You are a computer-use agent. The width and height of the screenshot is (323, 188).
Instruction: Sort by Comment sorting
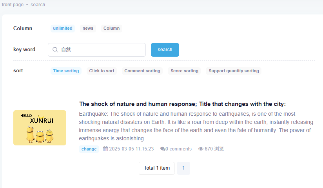tap(142, 71)
